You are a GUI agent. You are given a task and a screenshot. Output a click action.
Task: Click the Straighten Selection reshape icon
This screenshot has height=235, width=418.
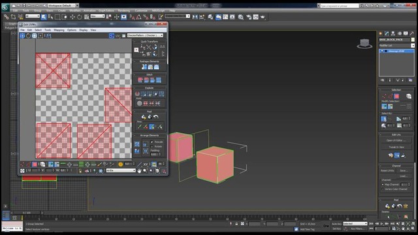coord(144,67)
